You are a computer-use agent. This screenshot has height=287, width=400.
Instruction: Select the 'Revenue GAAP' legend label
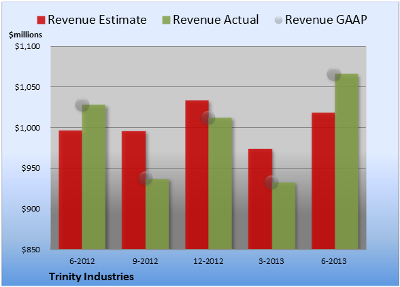327,20
